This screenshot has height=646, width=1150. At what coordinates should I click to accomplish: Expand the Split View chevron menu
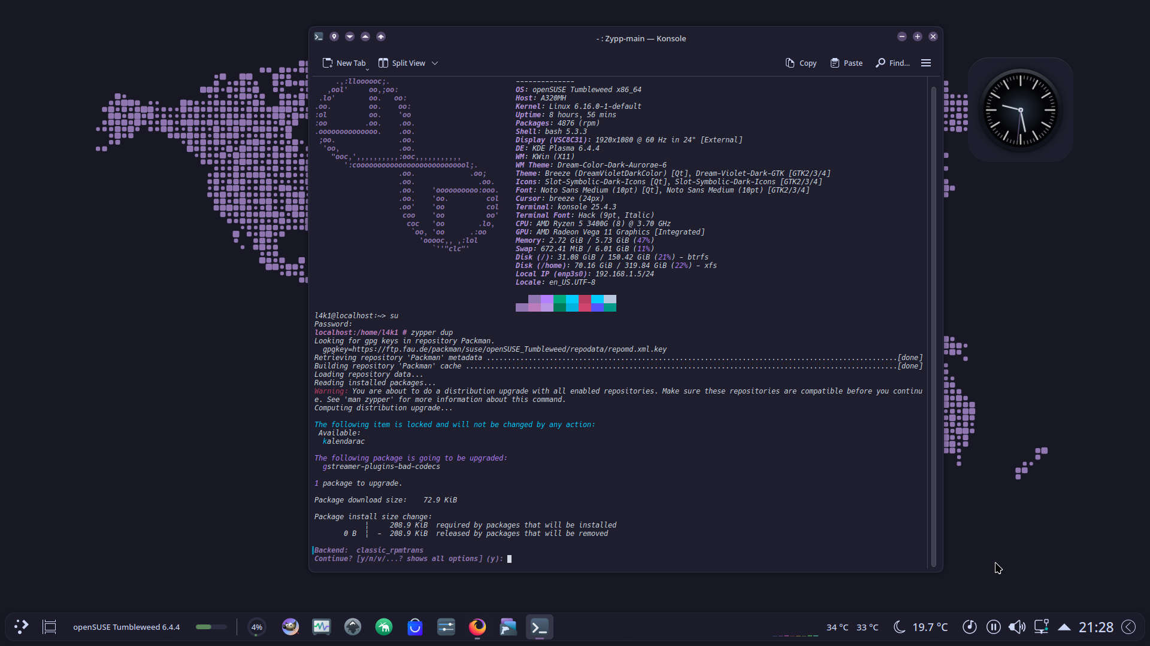[435, 63]
